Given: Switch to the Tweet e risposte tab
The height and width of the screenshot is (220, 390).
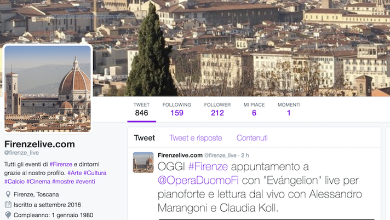Looking at the screenshot, I should [196, 138].
